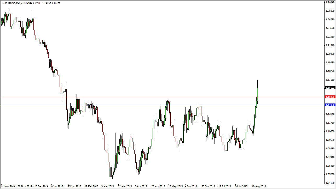Viewport: 336px width, 189px height.
Task: Click the black 1.16162 current price label
Action: pyautogui.click(x=330, y=88)
